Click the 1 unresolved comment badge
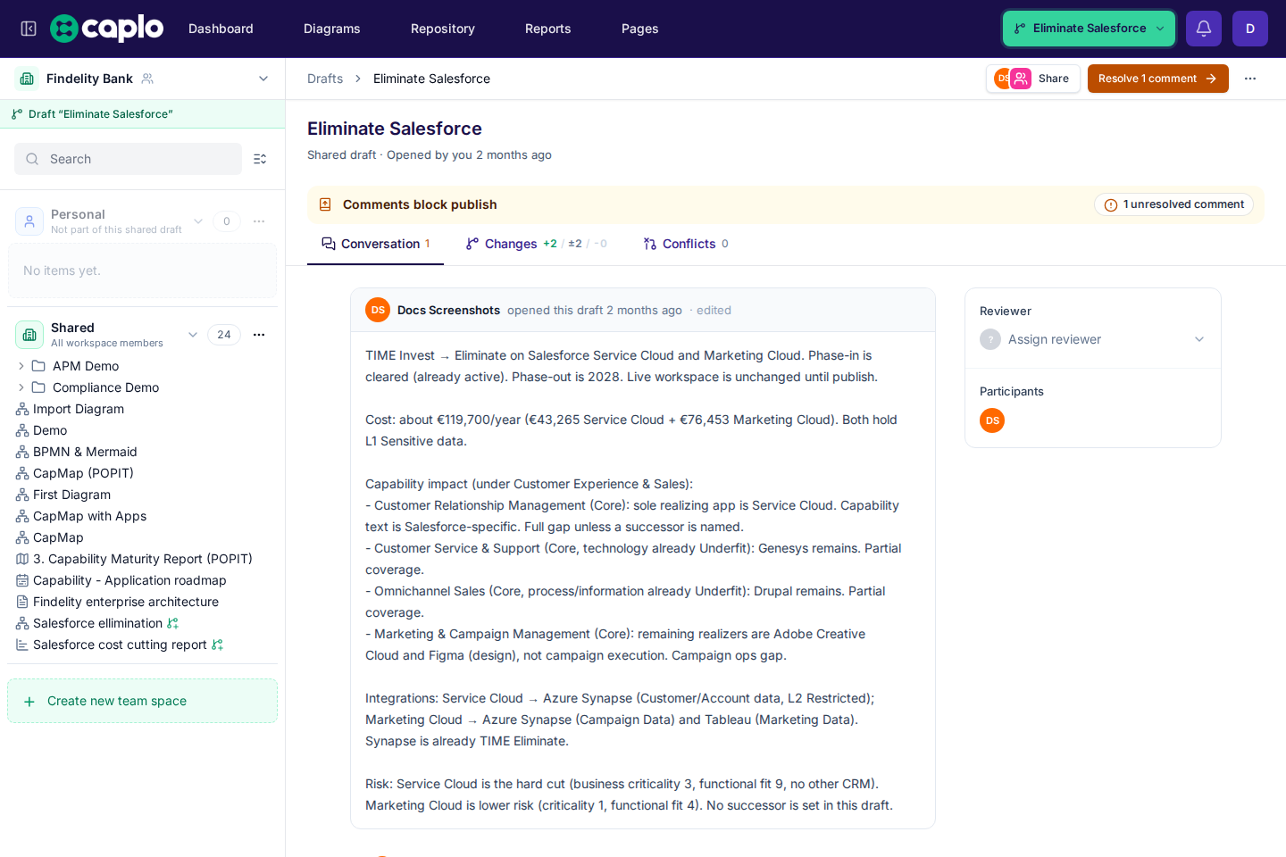The image size is (1286, 857). tap(1173, 204)
